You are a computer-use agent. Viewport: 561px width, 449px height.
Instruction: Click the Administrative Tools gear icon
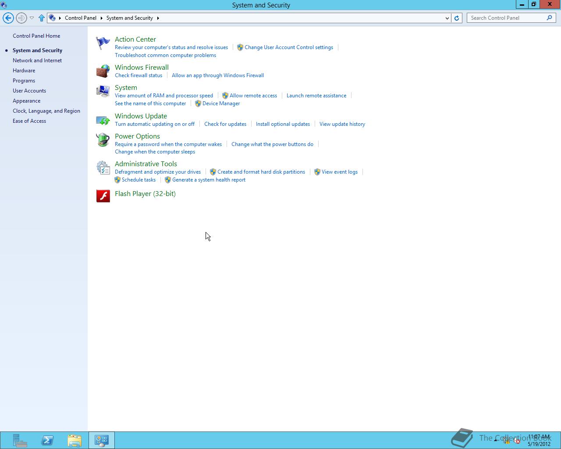[103, 167]
